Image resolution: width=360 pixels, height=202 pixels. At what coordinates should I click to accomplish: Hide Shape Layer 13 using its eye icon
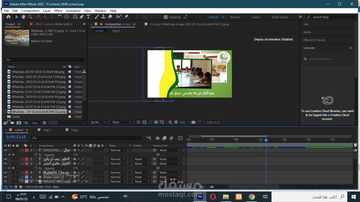5,177
